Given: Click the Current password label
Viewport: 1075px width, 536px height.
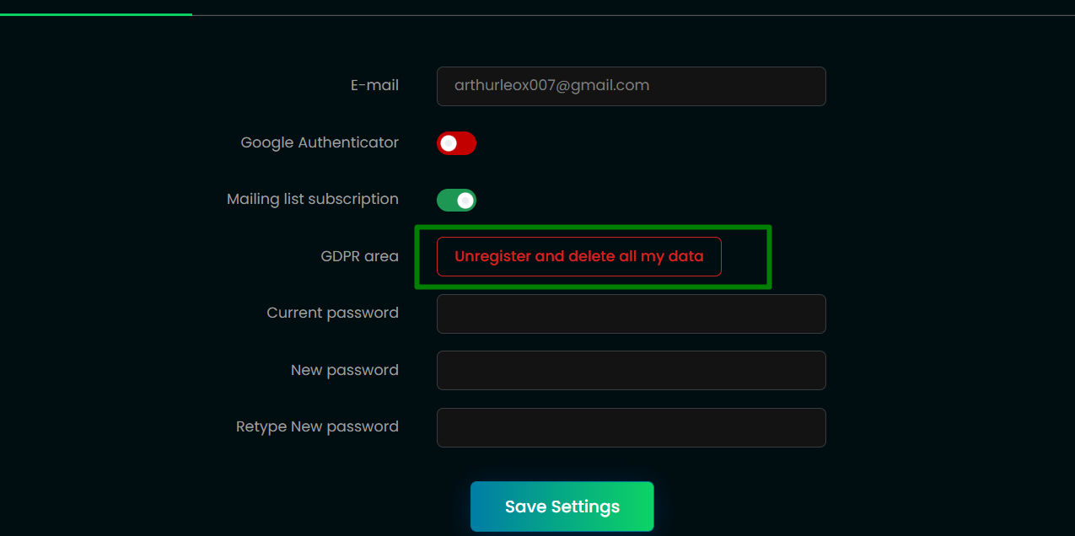Looking at the screenshot, I should pos(332,314).
